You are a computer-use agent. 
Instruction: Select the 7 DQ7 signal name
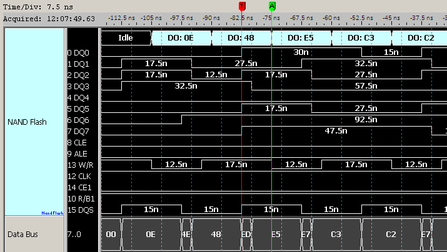click(x=78, y=132)
